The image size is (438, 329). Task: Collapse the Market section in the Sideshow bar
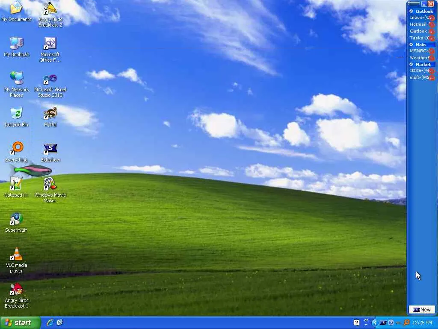point(411,64)
